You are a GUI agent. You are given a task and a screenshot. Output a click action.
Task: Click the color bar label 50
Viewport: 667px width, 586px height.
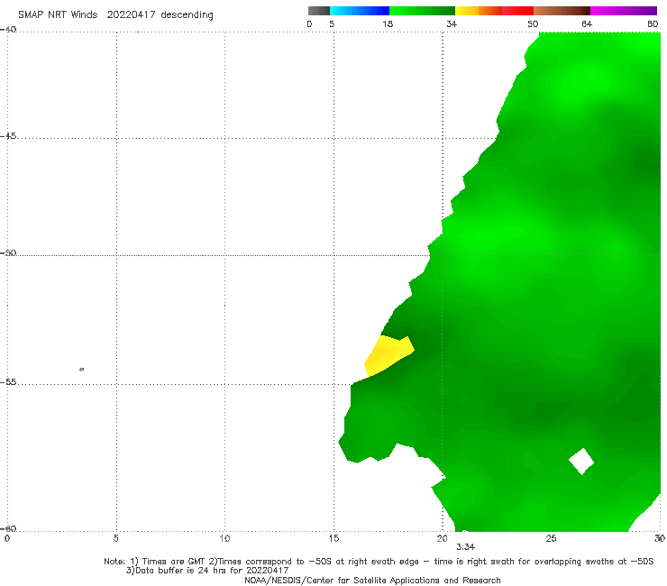[533, 23]
